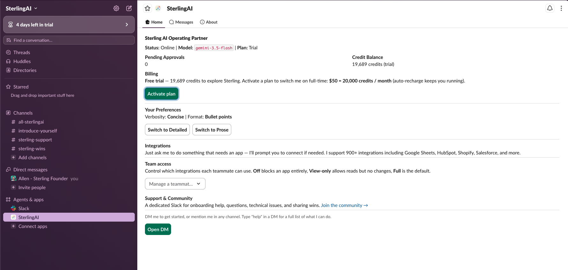Click the SterlingAI icon in the sidebar list
The width and height of the screenshot is (568, 270).
[13, 217]
